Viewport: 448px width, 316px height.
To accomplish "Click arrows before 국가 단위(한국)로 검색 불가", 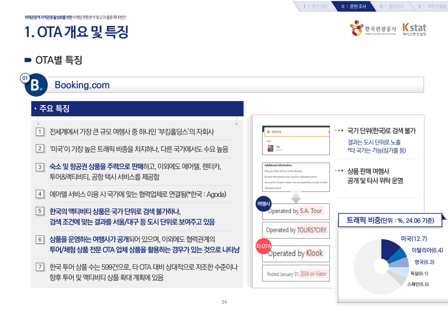I will pos(339,130).
